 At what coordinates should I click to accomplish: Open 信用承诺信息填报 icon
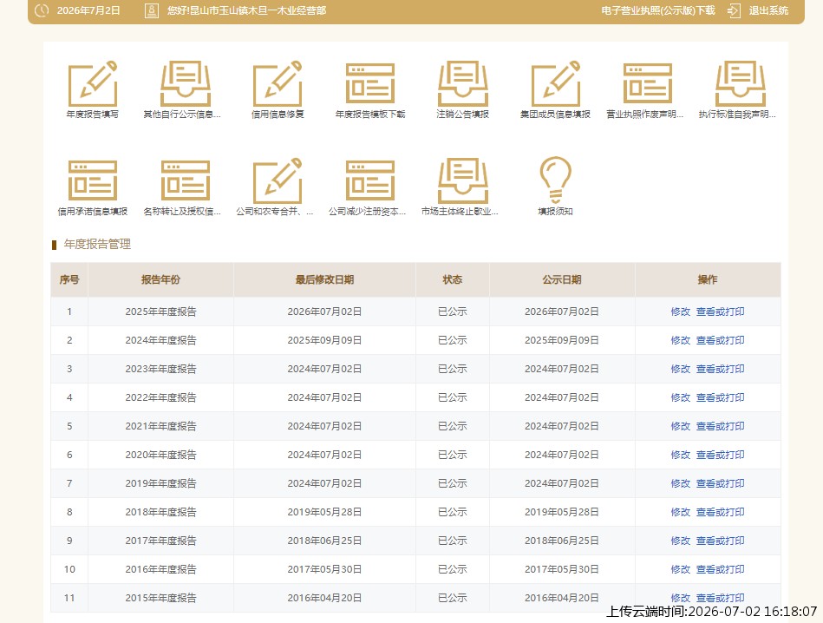(93, 180)
